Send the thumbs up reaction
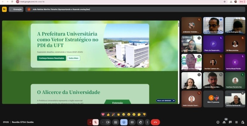This screenshot has height=126, width=247. 108,114
